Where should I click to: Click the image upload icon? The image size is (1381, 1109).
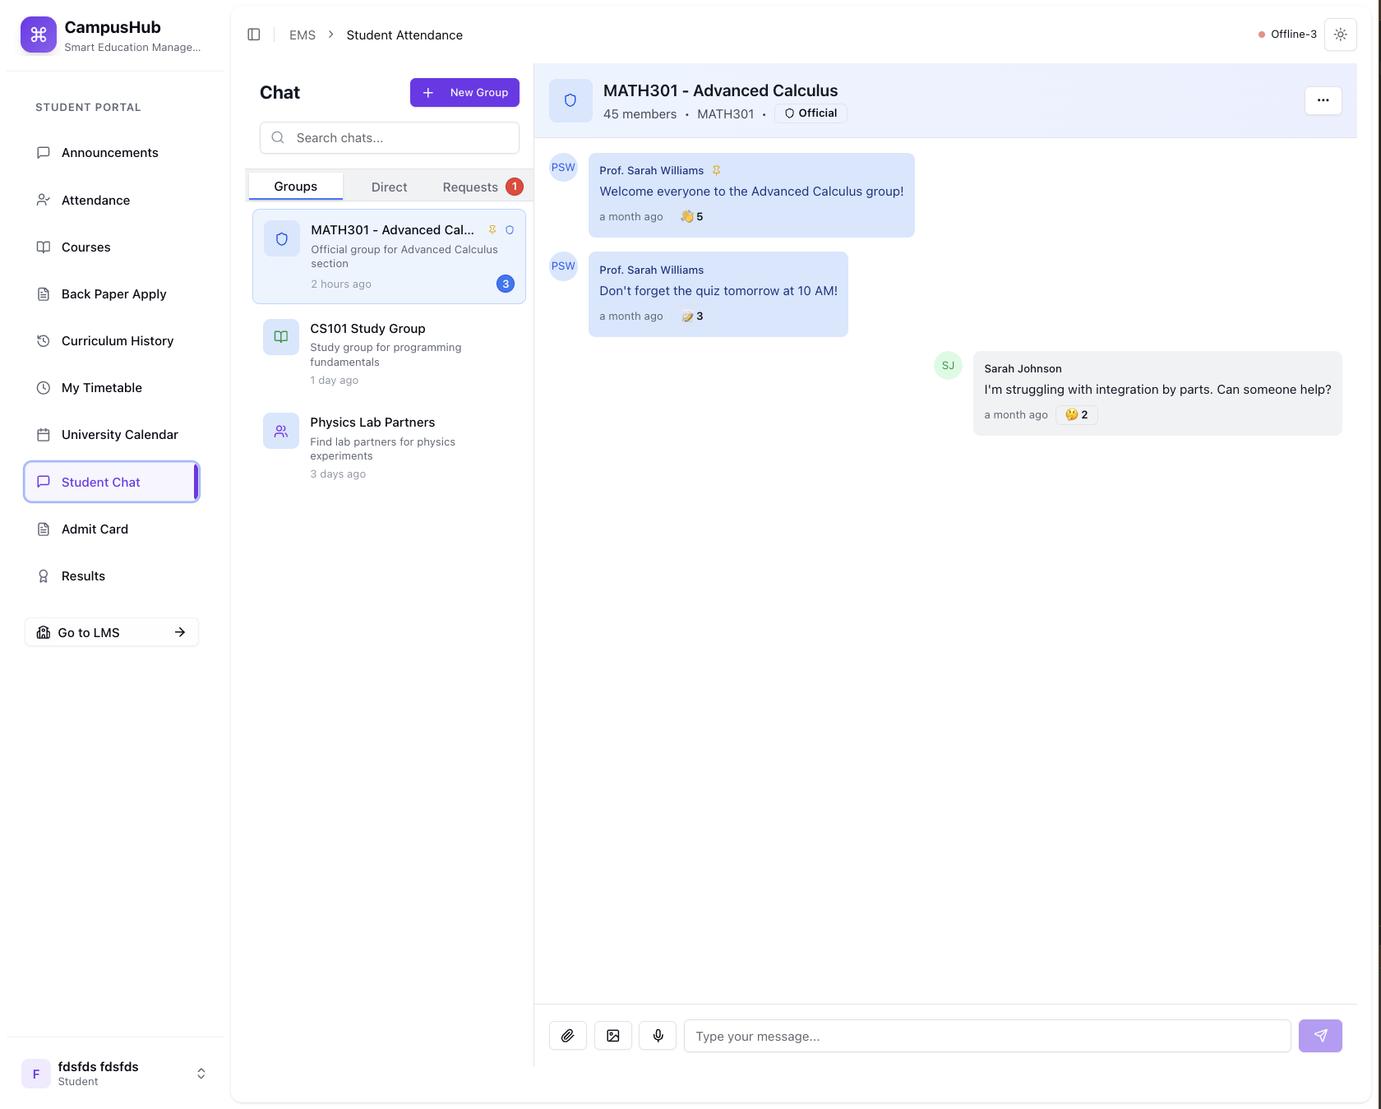613,1036
